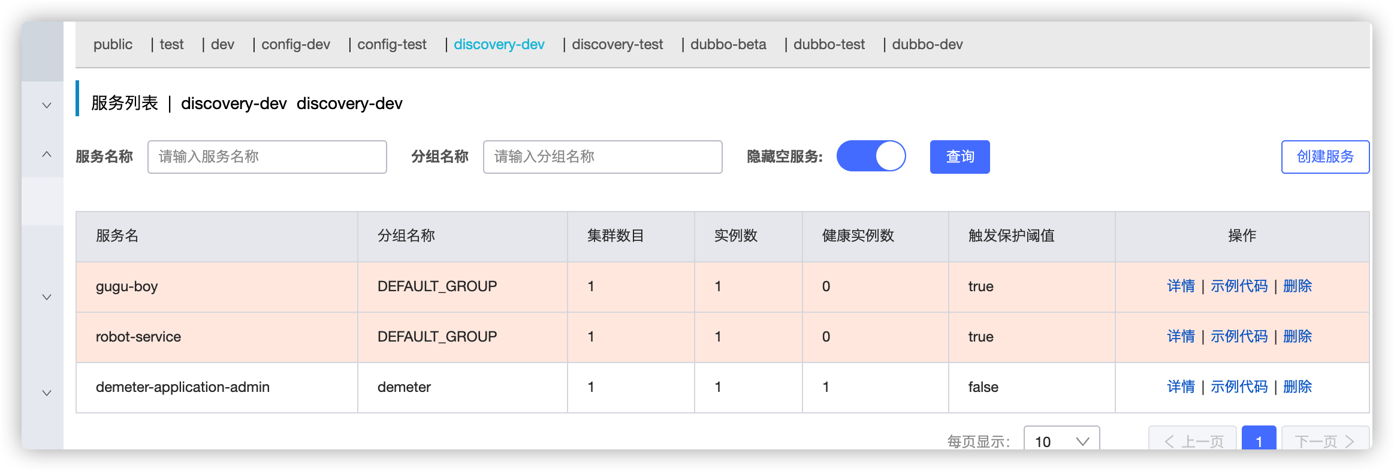
Task: Delete the gugu-boy service
Action: [x=1298, y=286]
